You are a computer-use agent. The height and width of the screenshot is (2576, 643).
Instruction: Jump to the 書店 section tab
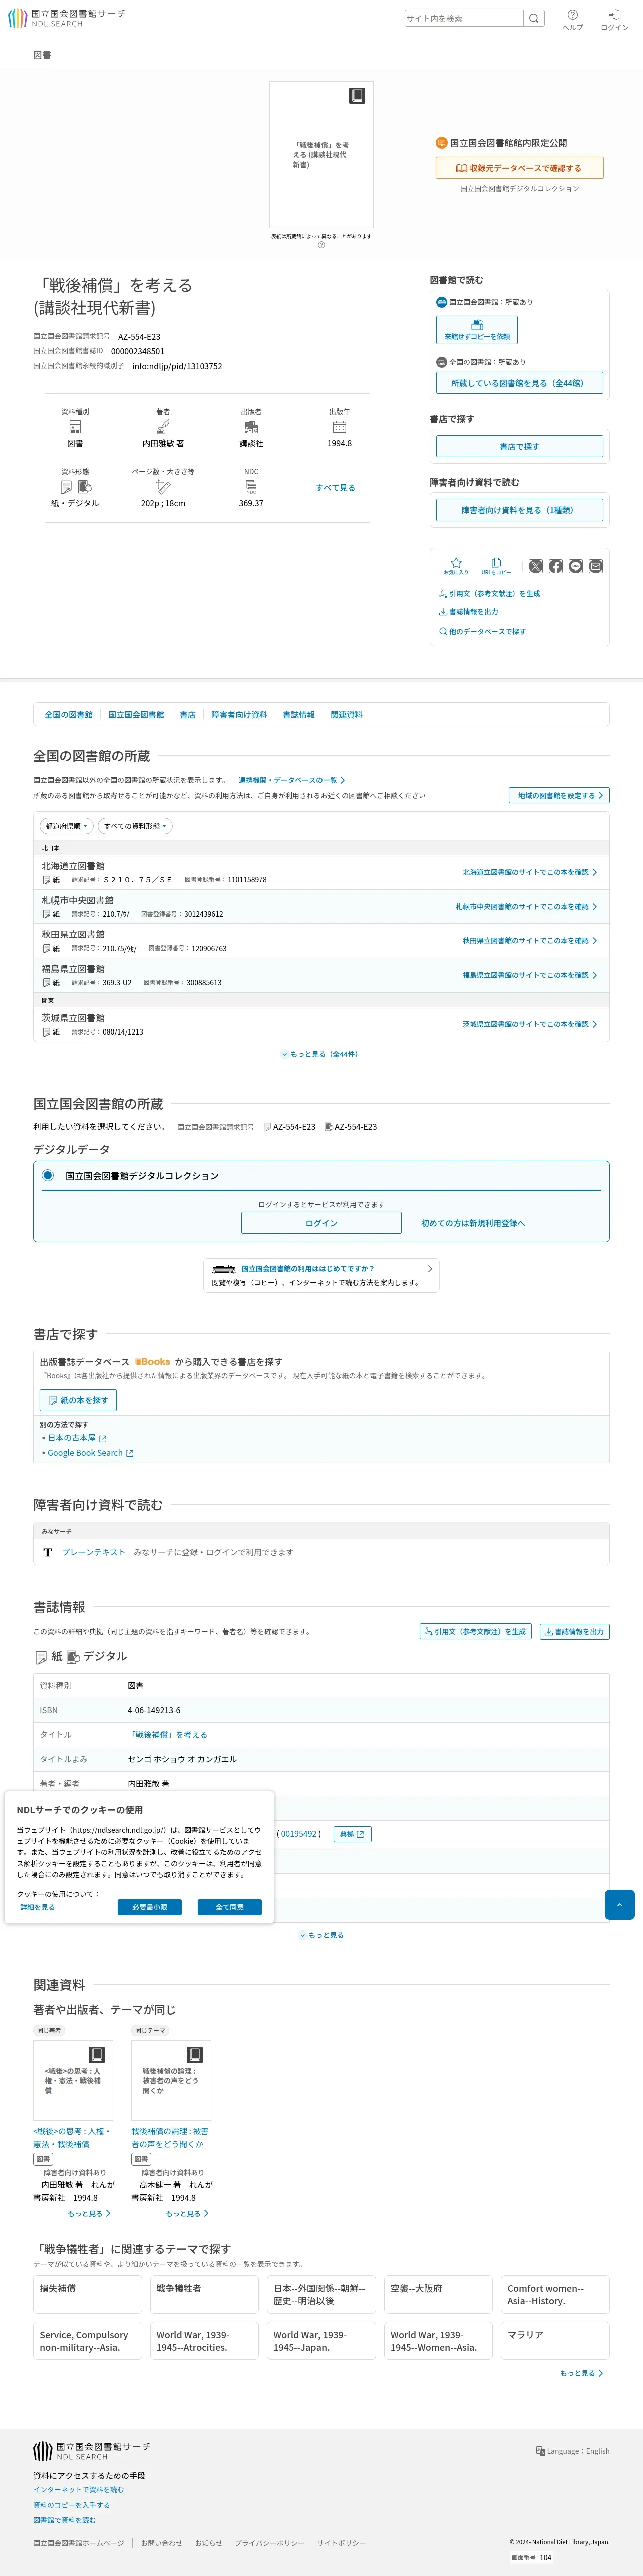(x=187, y=715)
